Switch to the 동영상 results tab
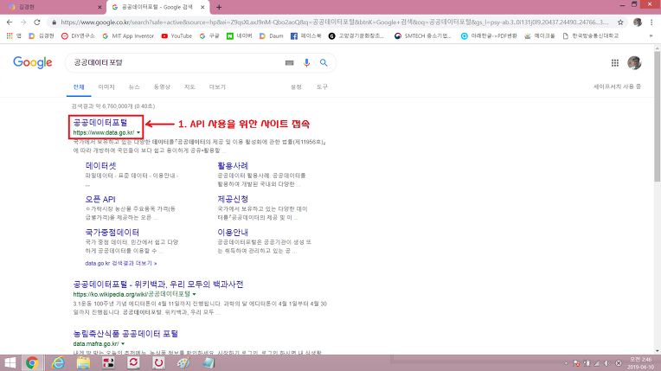The height and width of the screenshot is (371, 661). coord(162,86)
